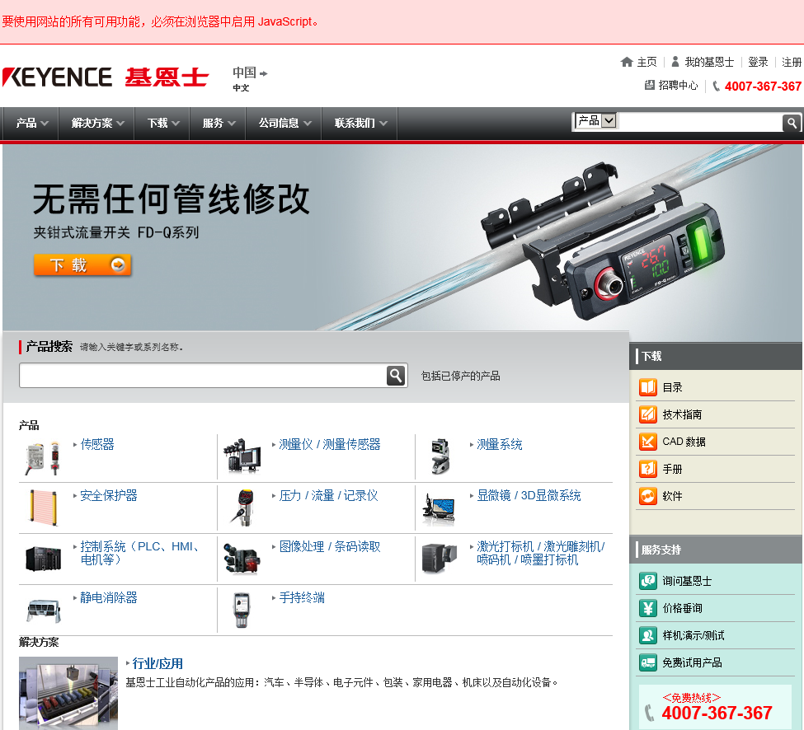Click the 静电消除器 ionizer image
The width and height of the screenshot is (804, 730).
(x=44, y=611)
